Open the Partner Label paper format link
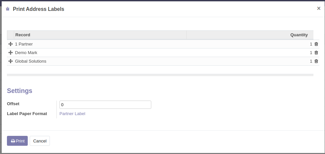Screen dimensions: 325x154 (72, 114)
